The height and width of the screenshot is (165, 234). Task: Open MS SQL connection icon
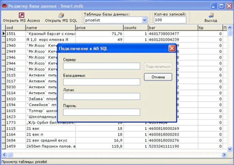point(61,15)
